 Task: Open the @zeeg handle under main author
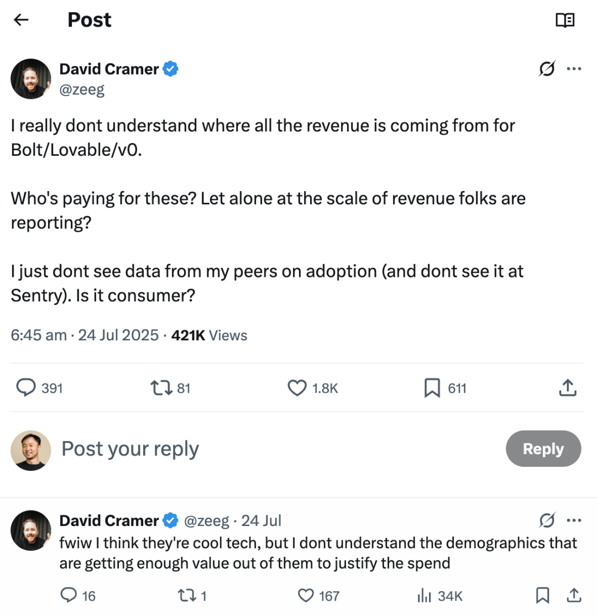pos(82,90)
